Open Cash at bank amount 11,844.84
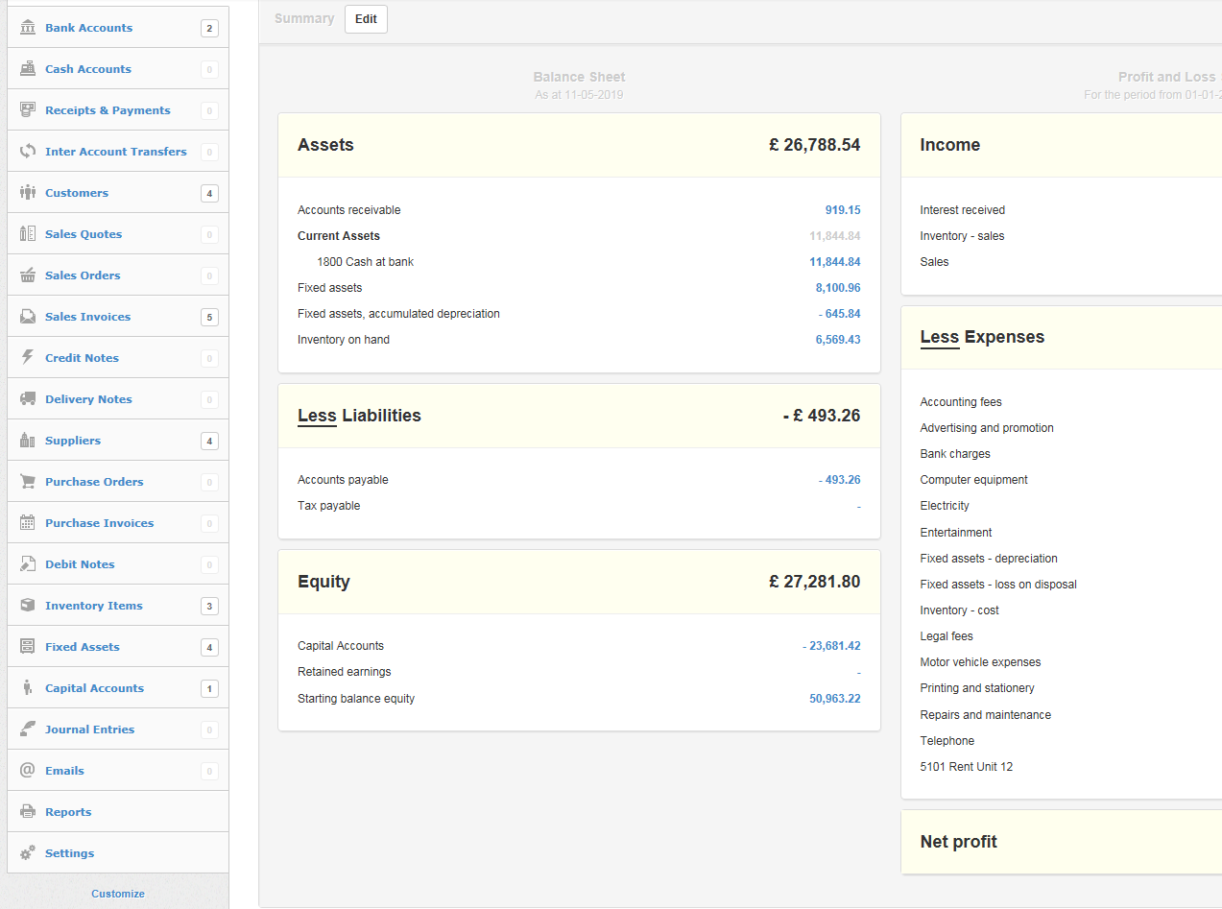The image size is (1222, 909). 835,262
